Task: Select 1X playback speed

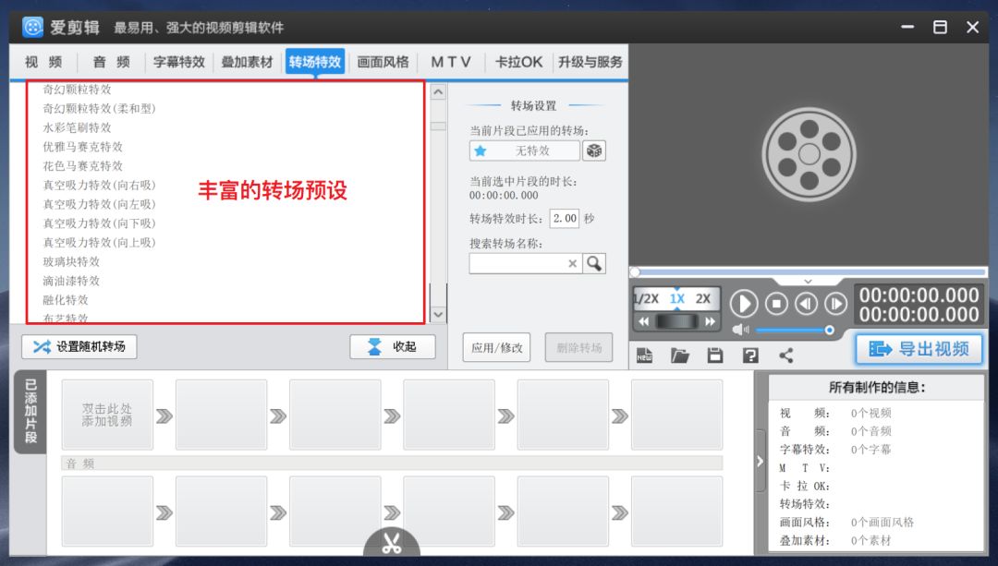Action: click(x=676, y=300)
